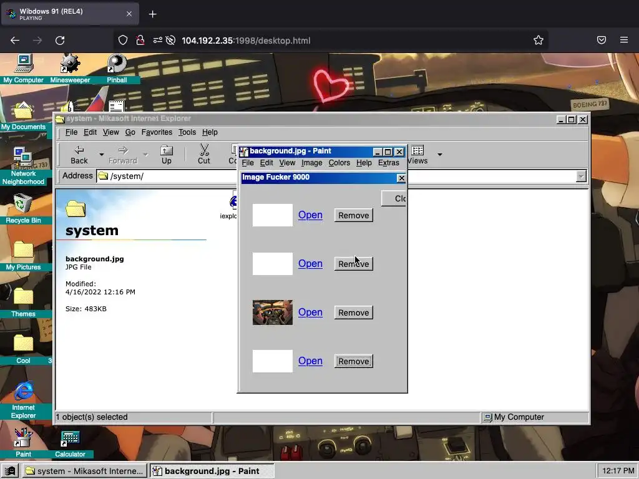Open Paint's File menu

click(247, 163)
